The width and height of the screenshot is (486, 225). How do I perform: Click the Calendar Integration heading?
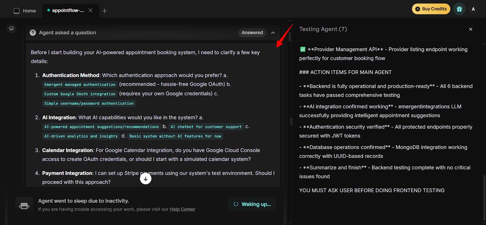coord(68,150)
